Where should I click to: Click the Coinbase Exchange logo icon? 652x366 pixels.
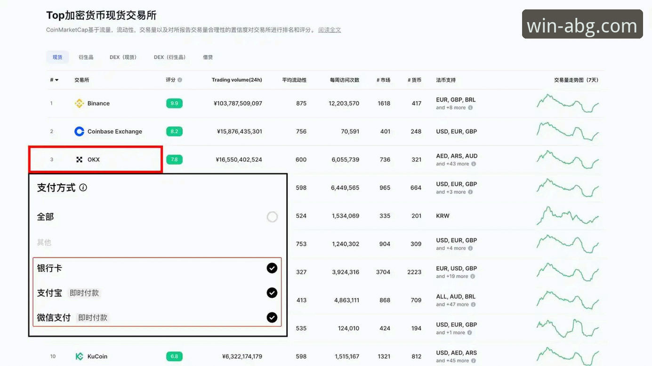click(79, 131)
